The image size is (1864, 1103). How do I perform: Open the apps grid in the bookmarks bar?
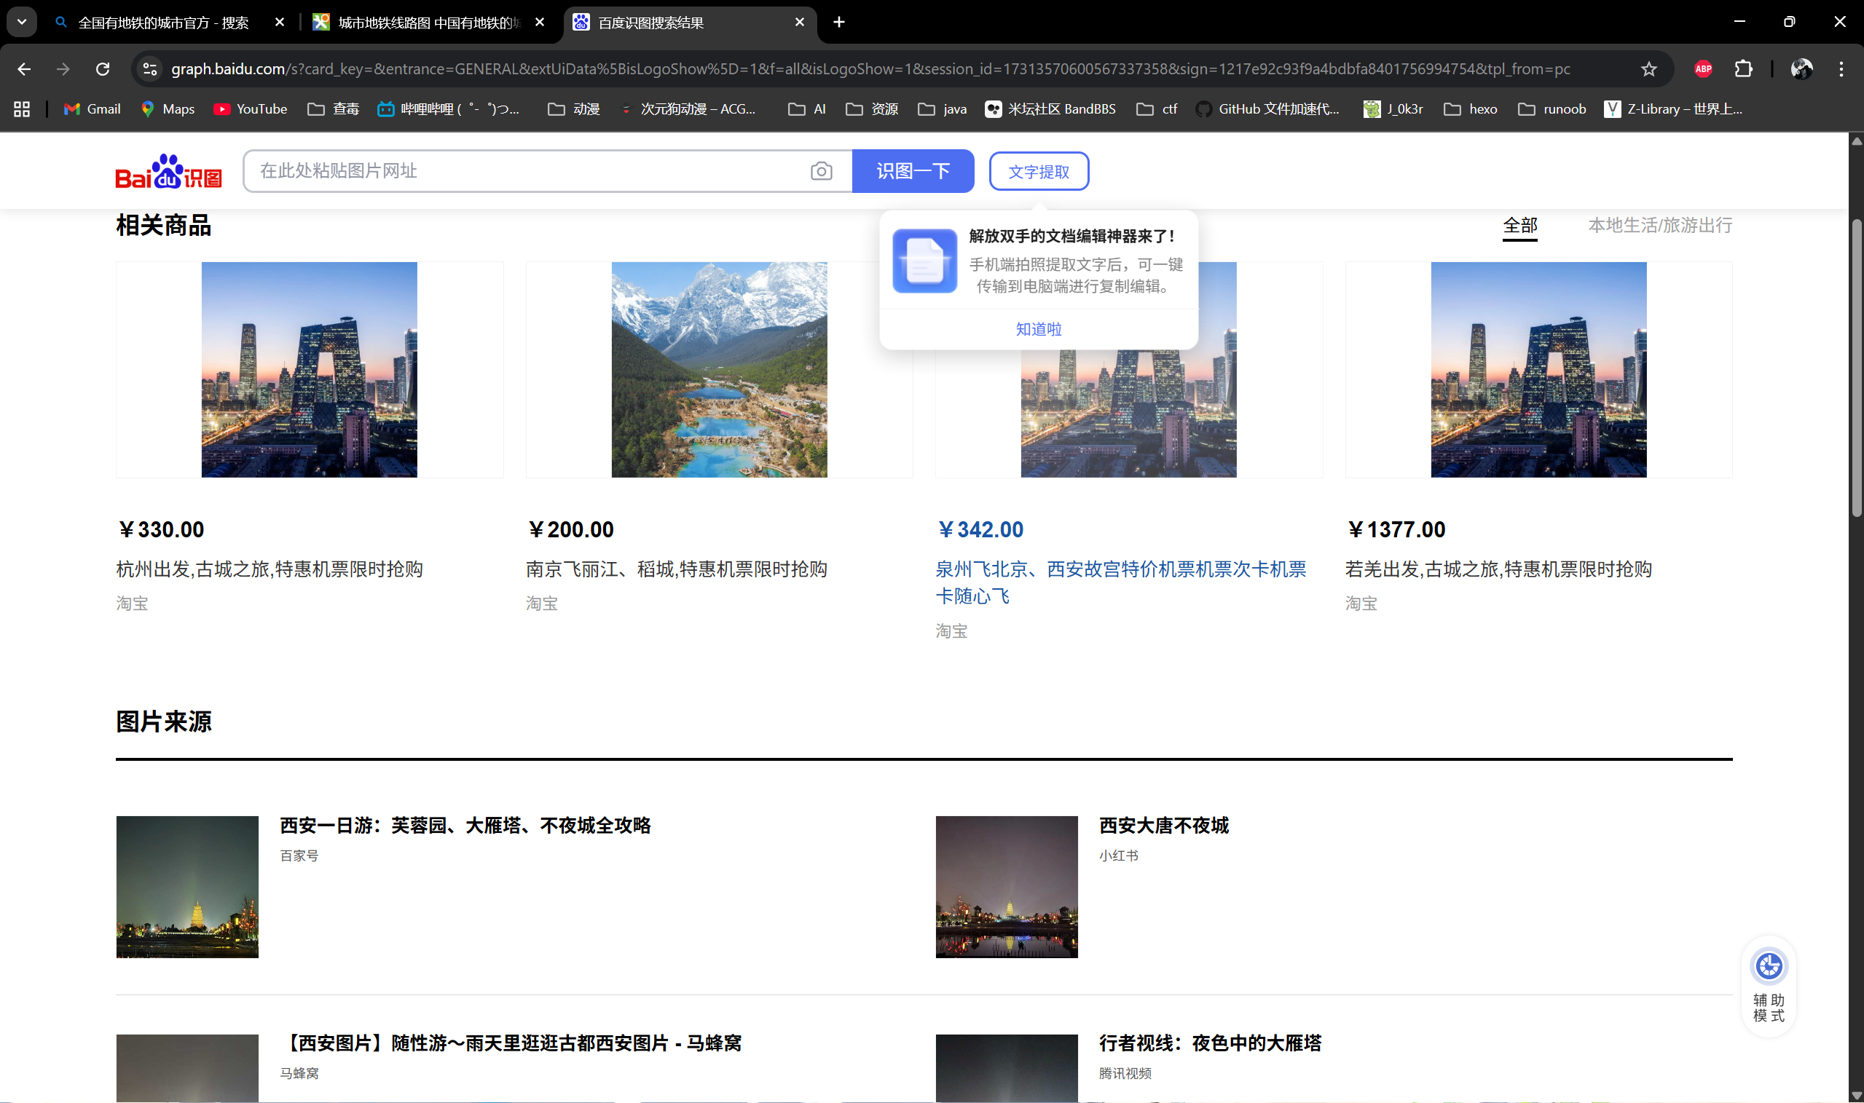[x=22, y=109]
